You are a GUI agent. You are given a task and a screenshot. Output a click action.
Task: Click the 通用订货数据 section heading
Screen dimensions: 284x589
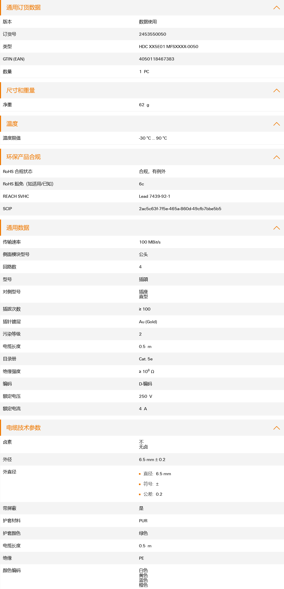23,8
